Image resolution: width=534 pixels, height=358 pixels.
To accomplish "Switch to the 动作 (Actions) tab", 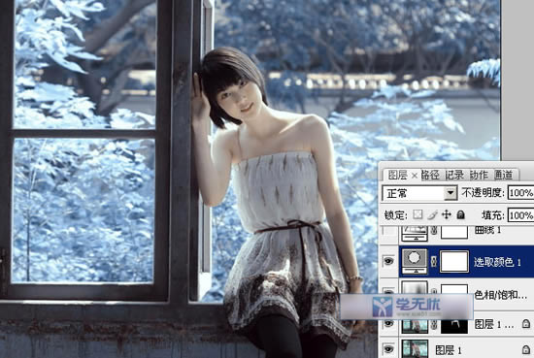I will click(479, 175).
